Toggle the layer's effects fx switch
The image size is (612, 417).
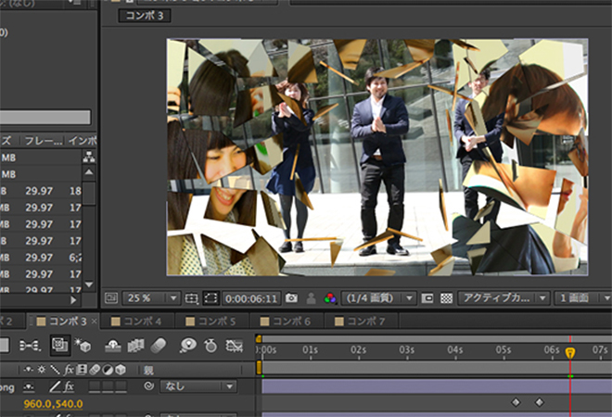[70, 385]
